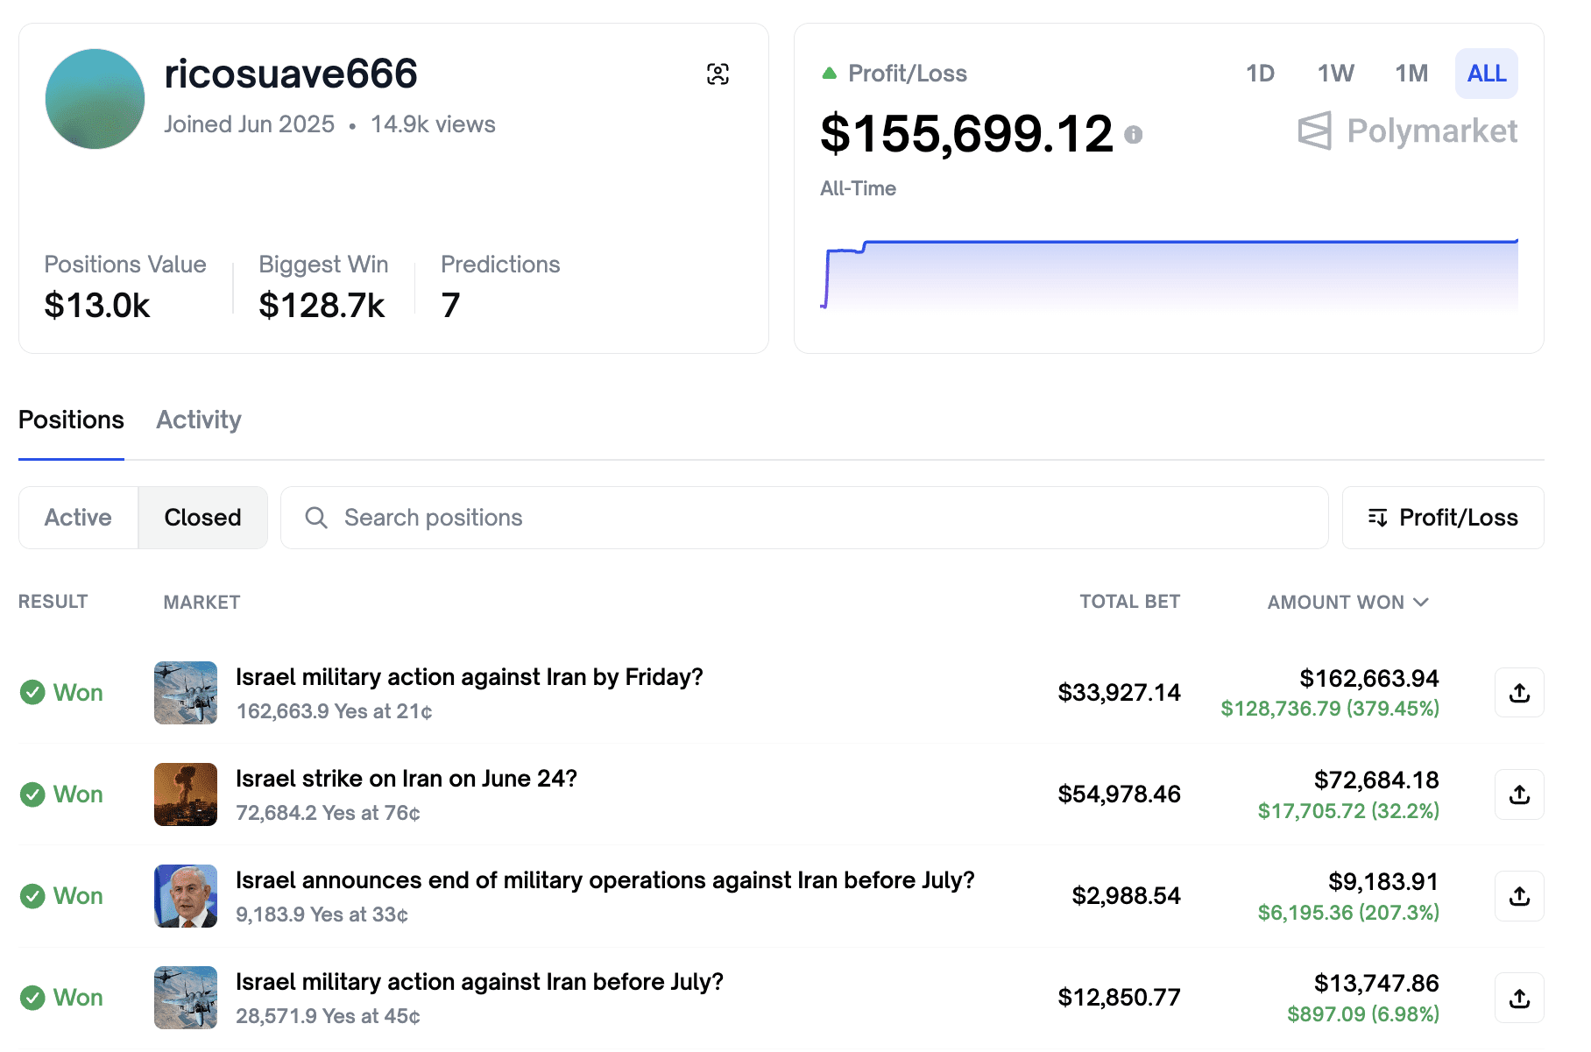Click the ricosuave666 profile avatar
The width and height of the screenshot is (1591, 1052).
[95, 99]
